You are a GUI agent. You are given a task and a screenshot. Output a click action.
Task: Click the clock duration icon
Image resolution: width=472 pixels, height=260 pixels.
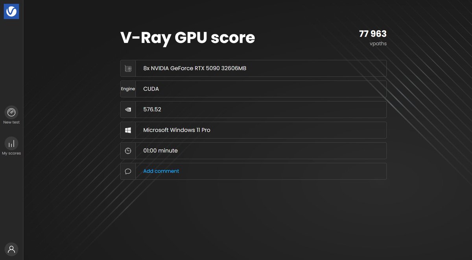(x=128, y=151)
